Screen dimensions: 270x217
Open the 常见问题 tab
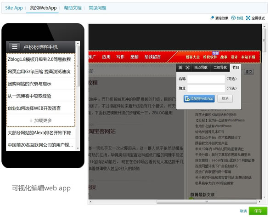click(x=97, y=8)
